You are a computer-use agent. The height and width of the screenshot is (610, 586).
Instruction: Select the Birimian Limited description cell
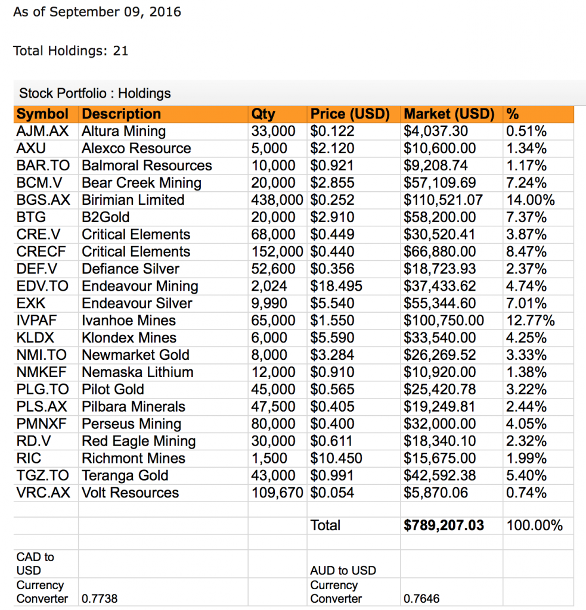click(x=133, y=200)
